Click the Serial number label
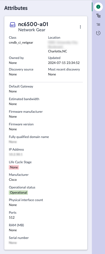The height and width of the screenshot is (254, 105). [x=19, y=238]
